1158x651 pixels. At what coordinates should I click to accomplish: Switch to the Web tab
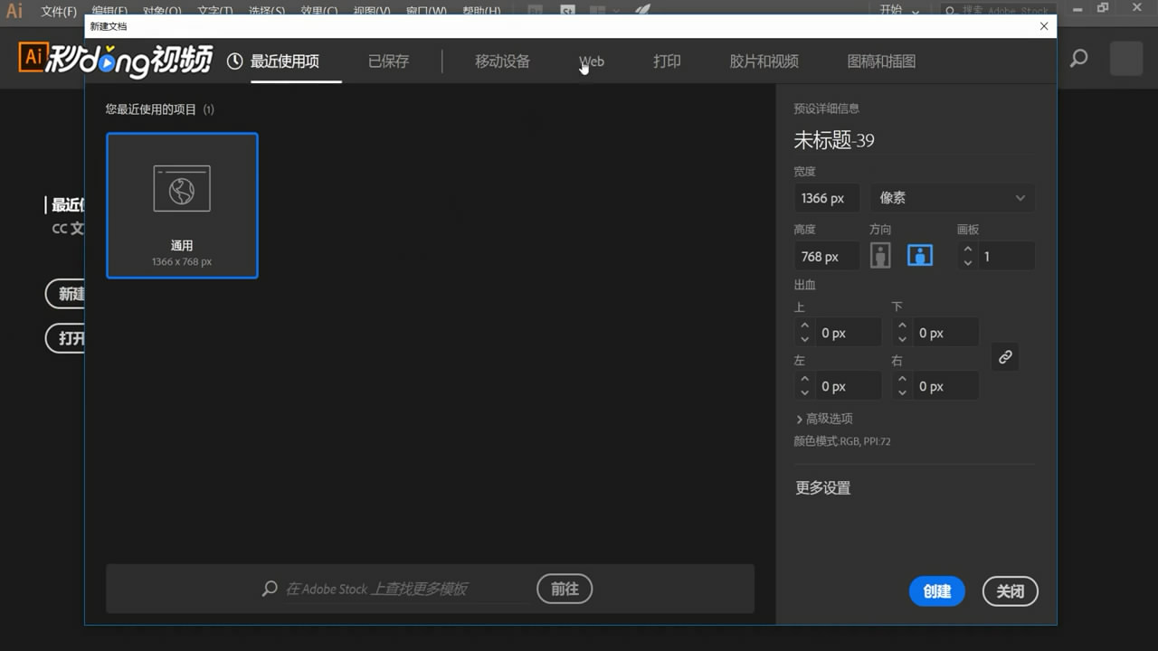pos(591,61)
